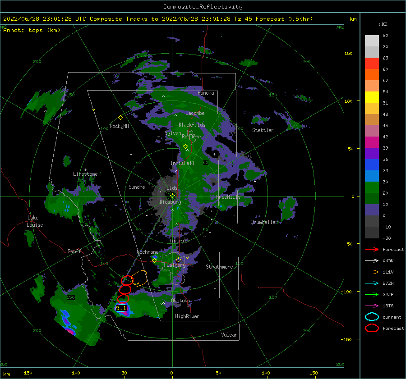Viewport: 406px width, 379px height.
Task: Click the Banff map label
Action: (x=74, y=251)
